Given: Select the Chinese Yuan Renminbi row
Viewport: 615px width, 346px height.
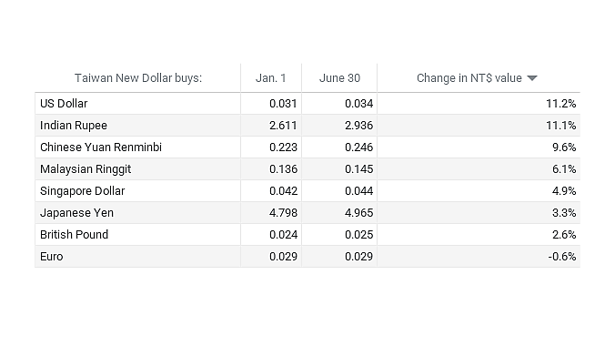Looking at the screenshot, I should point(307,148).
